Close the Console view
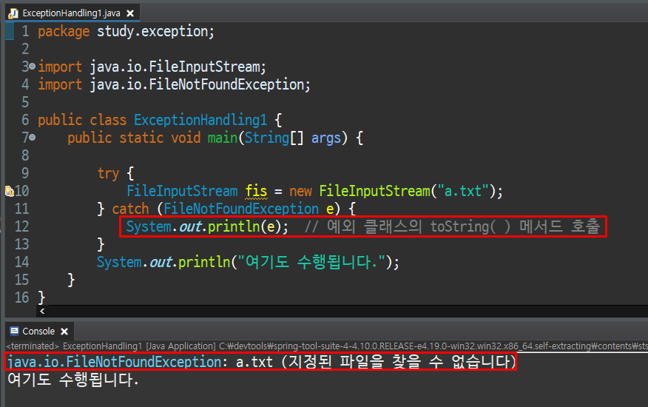 click(x=64, y=332)
